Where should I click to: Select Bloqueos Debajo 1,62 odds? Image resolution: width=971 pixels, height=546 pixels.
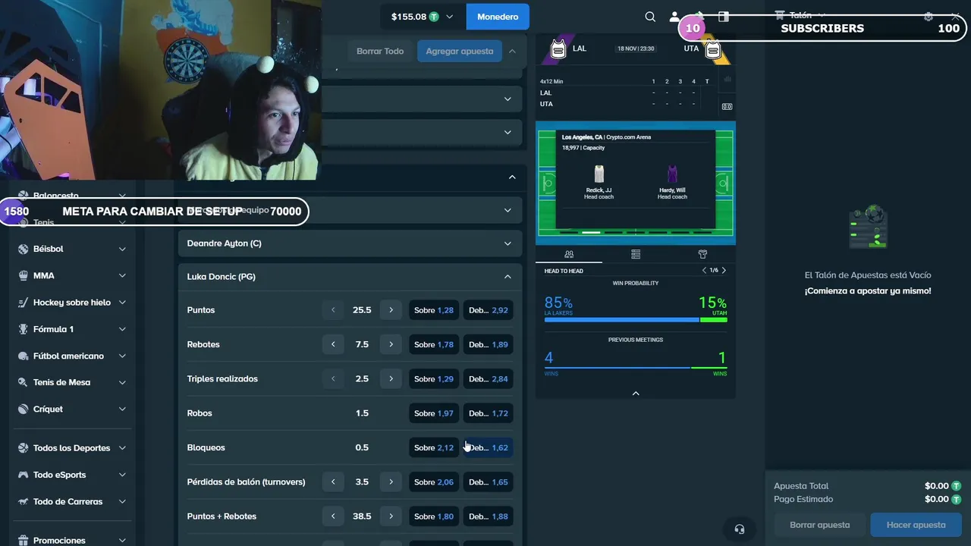(x=488, y=447)
